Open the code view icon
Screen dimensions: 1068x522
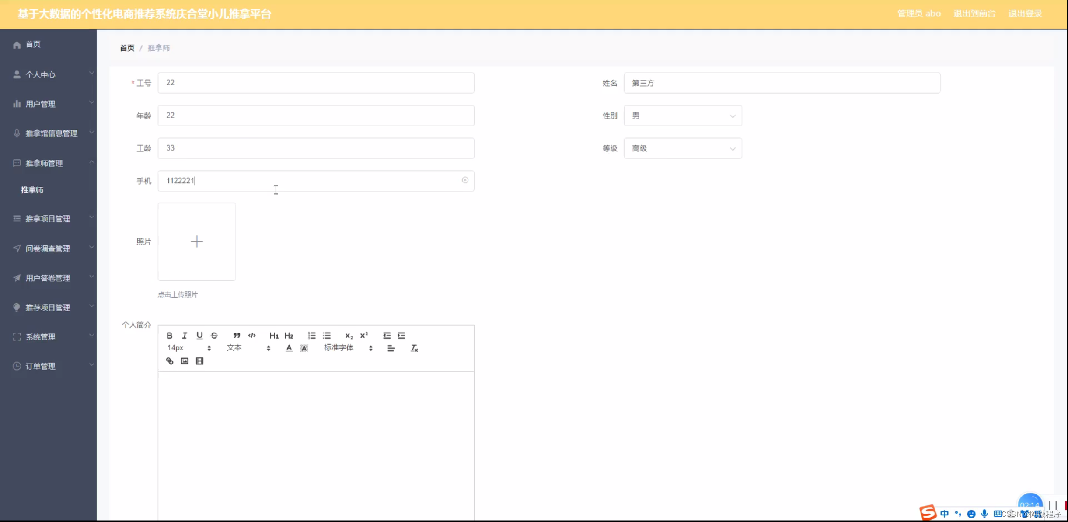coord(252,335)
